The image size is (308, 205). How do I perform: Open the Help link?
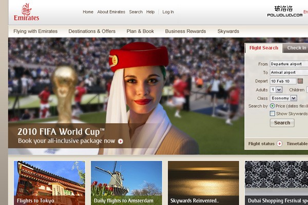[150, 12]
